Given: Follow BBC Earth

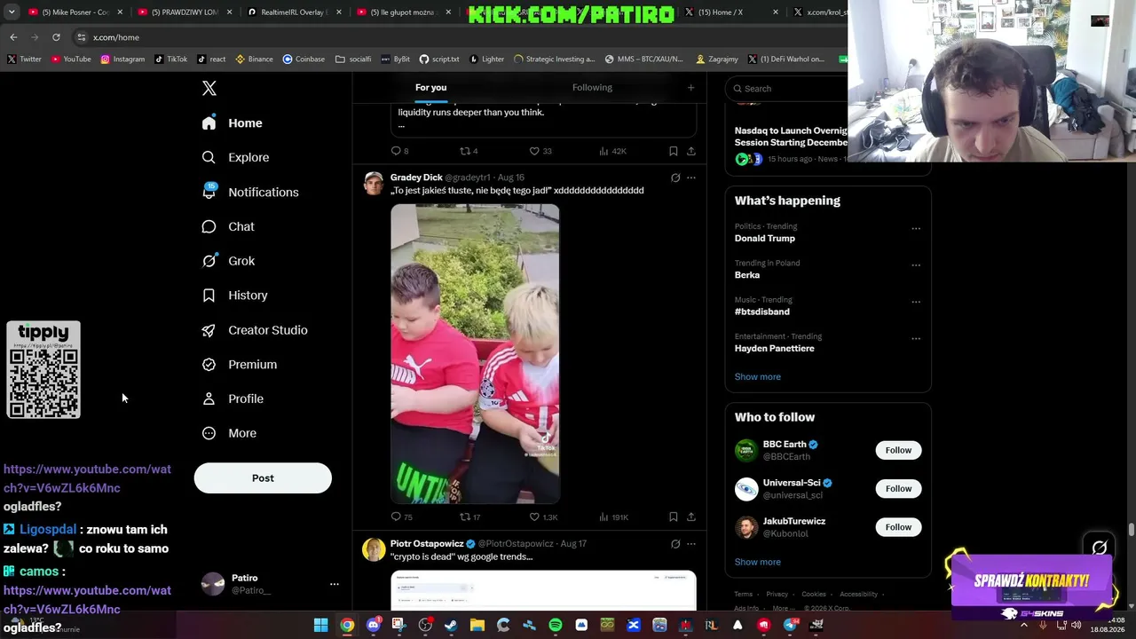Looking at the screenshot, I should tap(898, 450).
